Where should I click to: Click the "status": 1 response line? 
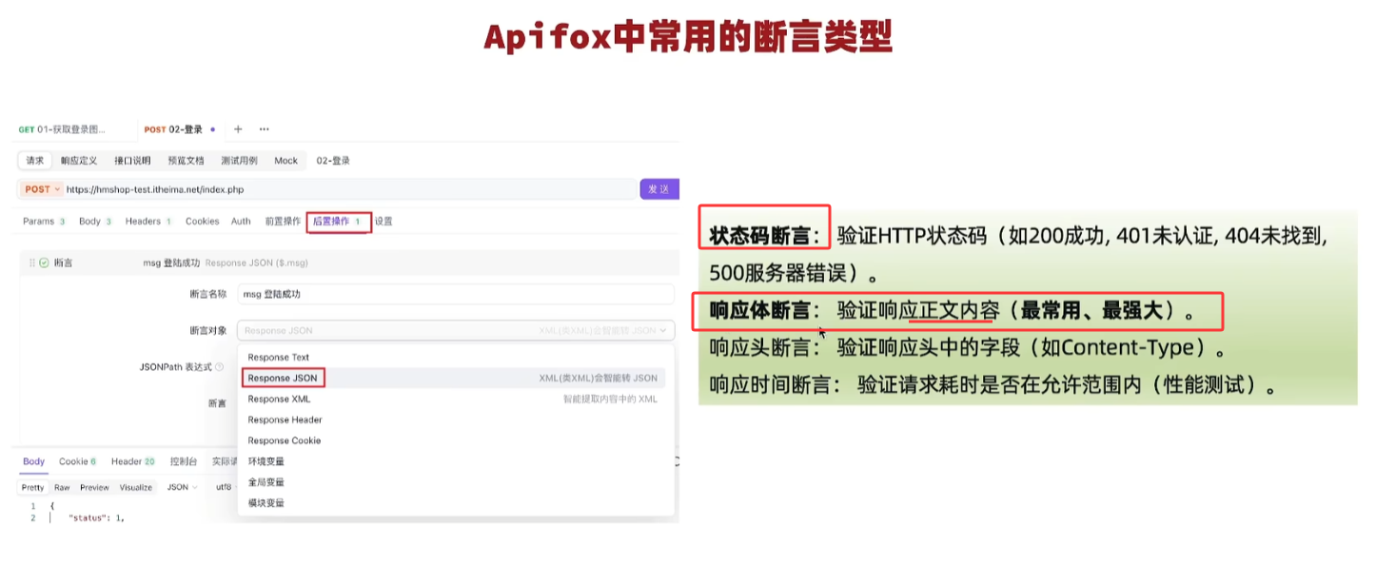click(x=96, y=518)
